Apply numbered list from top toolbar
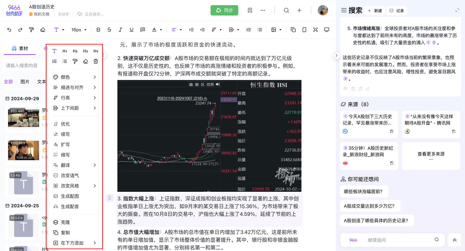Viewport: 465px width, 251px height. click(x=249, y=30)
